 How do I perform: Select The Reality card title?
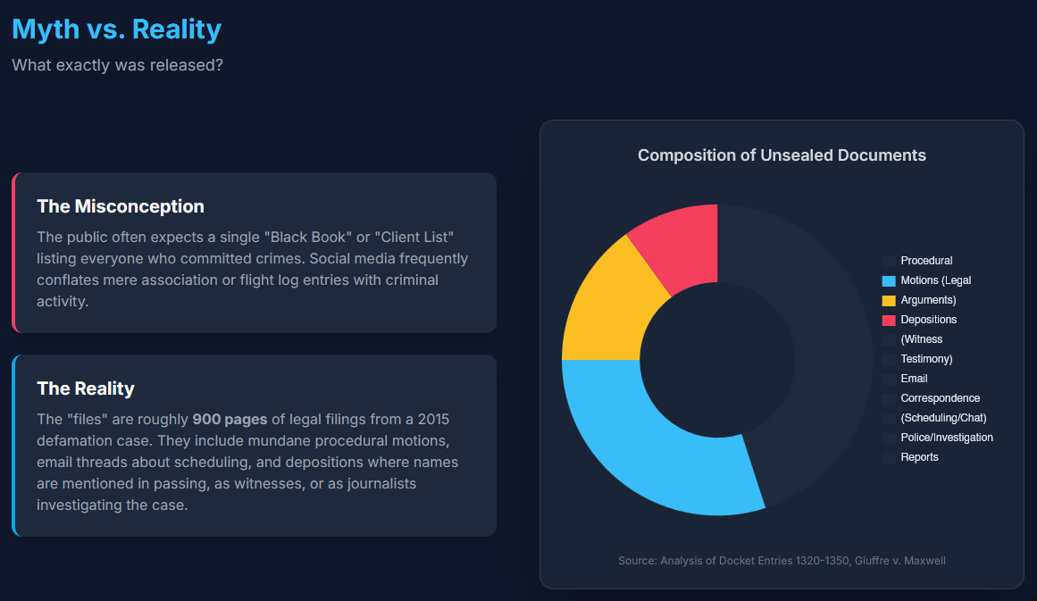86,388
